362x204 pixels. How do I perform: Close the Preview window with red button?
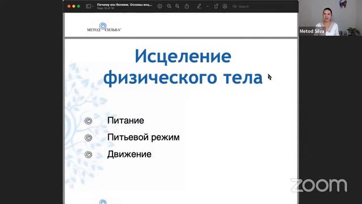point(69,6)
